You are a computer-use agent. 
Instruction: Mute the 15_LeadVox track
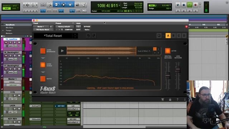point(19,42)
